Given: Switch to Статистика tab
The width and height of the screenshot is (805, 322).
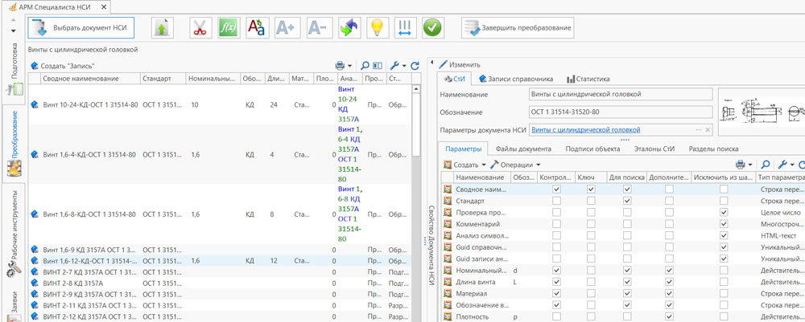Looking at the screenshot, I should 588,79.
